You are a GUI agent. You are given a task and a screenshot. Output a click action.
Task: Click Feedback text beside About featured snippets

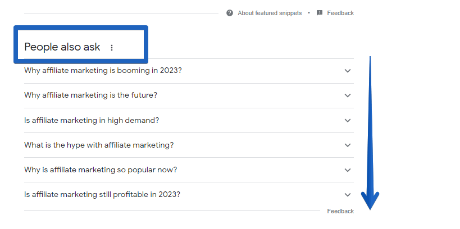(x=340, y=13)
